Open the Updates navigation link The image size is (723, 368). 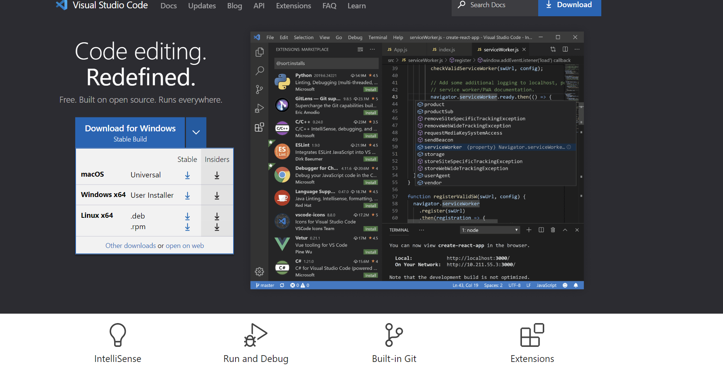[x=202, y=6]
